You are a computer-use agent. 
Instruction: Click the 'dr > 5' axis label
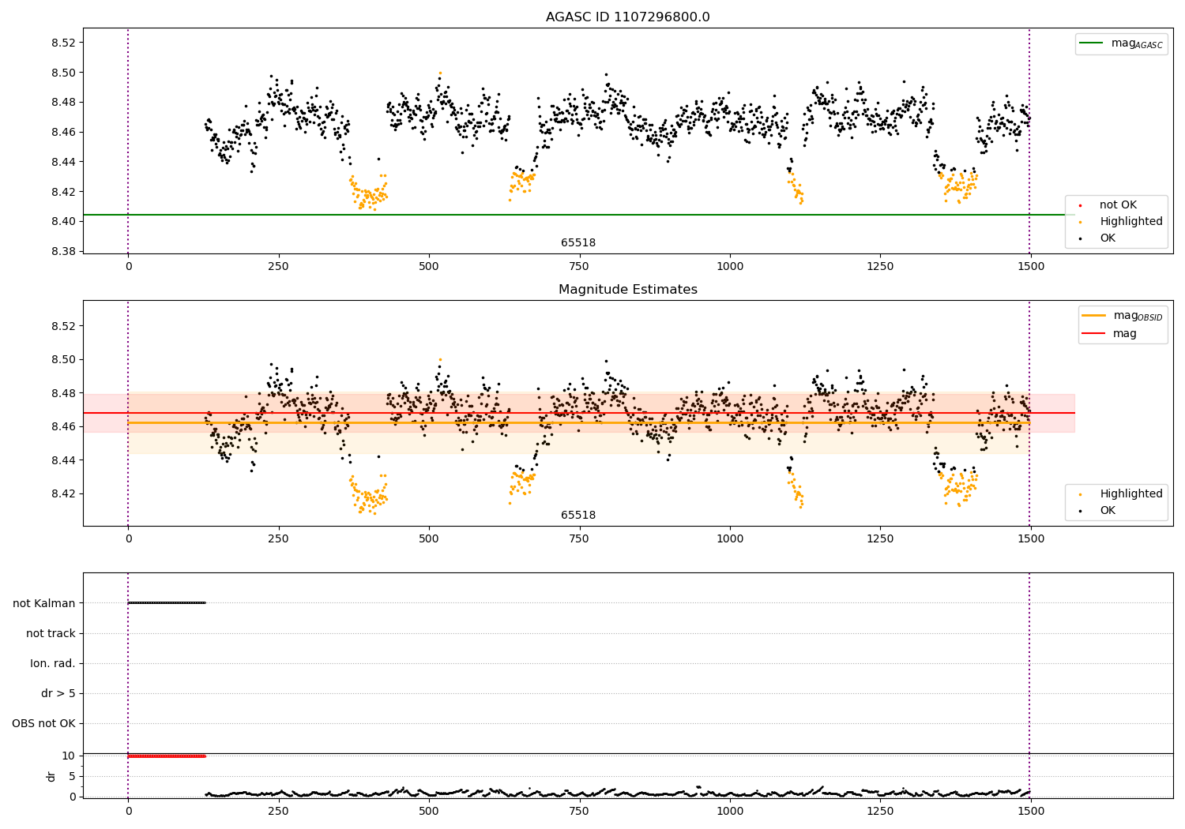[x=58, y=693]
